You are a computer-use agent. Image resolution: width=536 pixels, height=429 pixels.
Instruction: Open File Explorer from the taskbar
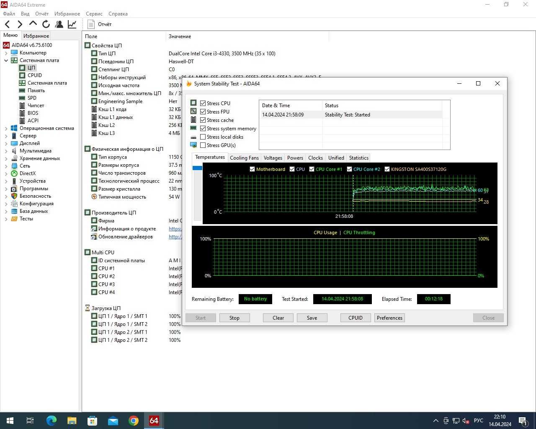pyautogui.click(x=72, y=421)
